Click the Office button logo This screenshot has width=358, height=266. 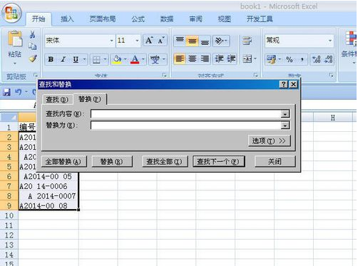click(11, 13)
